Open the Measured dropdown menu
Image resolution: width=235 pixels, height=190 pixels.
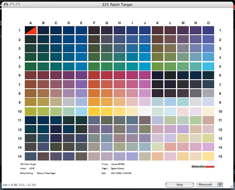coord(209,184)
